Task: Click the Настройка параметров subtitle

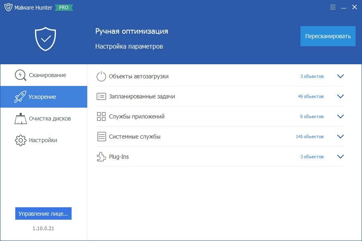Action: pos(129,46)
